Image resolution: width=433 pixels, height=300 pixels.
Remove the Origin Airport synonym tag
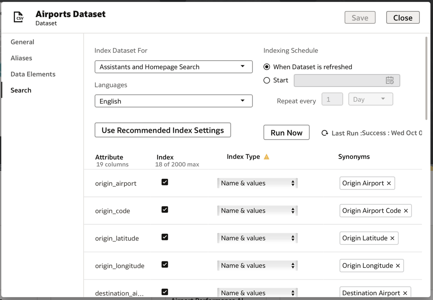389,183
